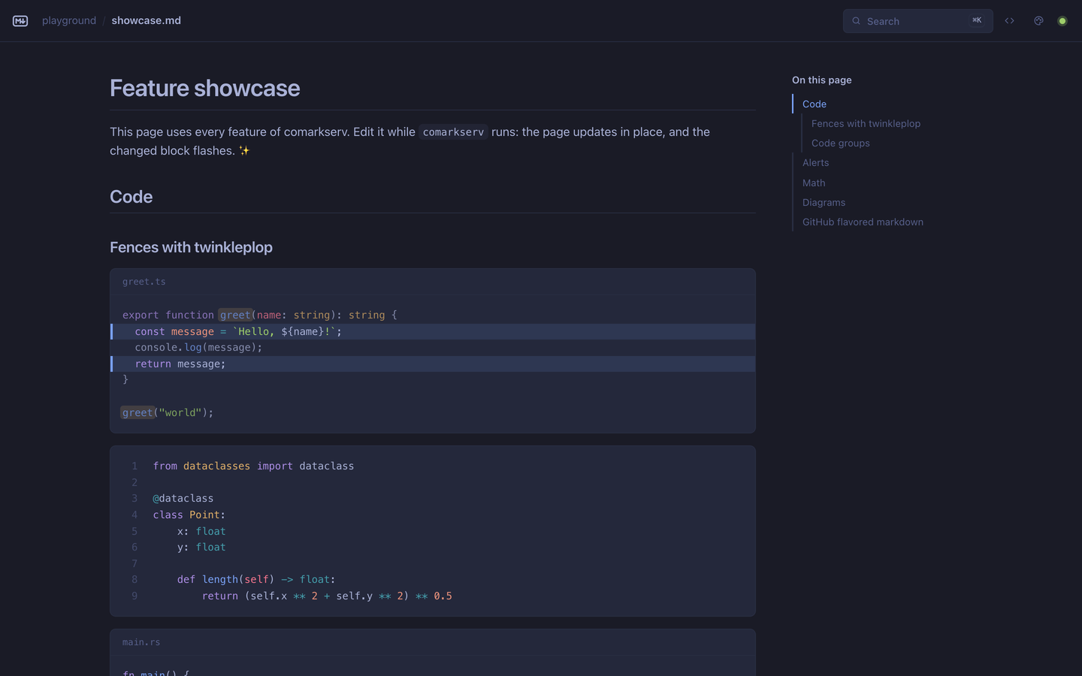Go to Code groups outline link
The height and width of the screenshot is (676, 1082).
[x=840, y=143]
